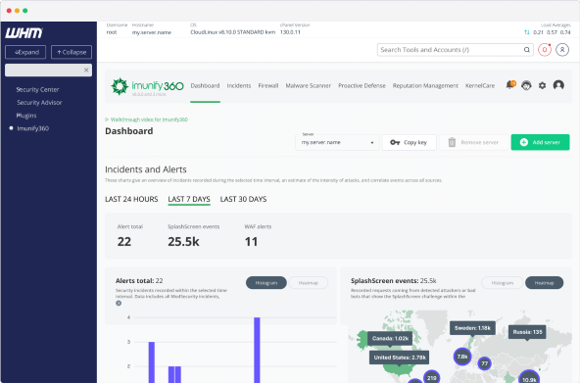Click the Add server button

point(540,142)
